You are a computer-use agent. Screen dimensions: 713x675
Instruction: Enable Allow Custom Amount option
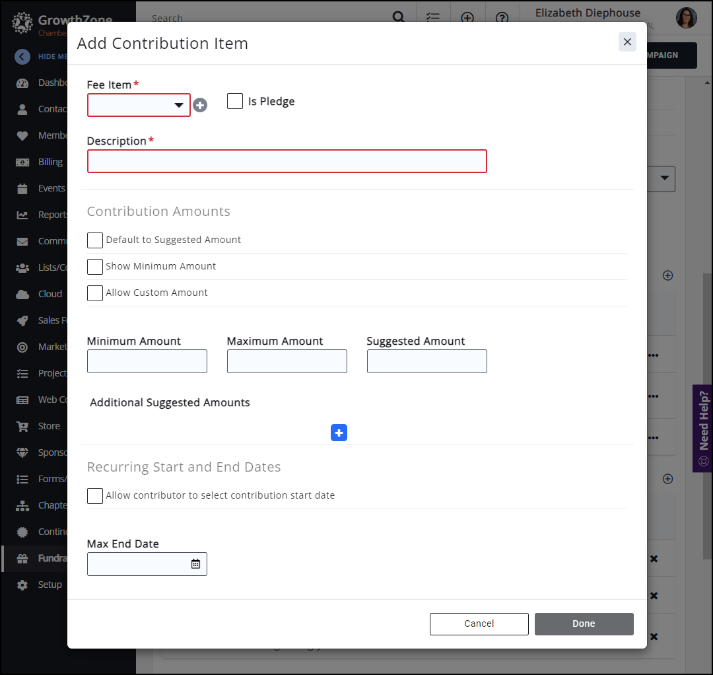pyautogui.click(x=95, y=293)
